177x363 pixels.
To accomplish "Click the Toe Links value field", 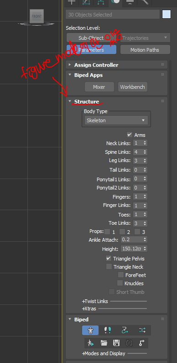I will (138, 223).
